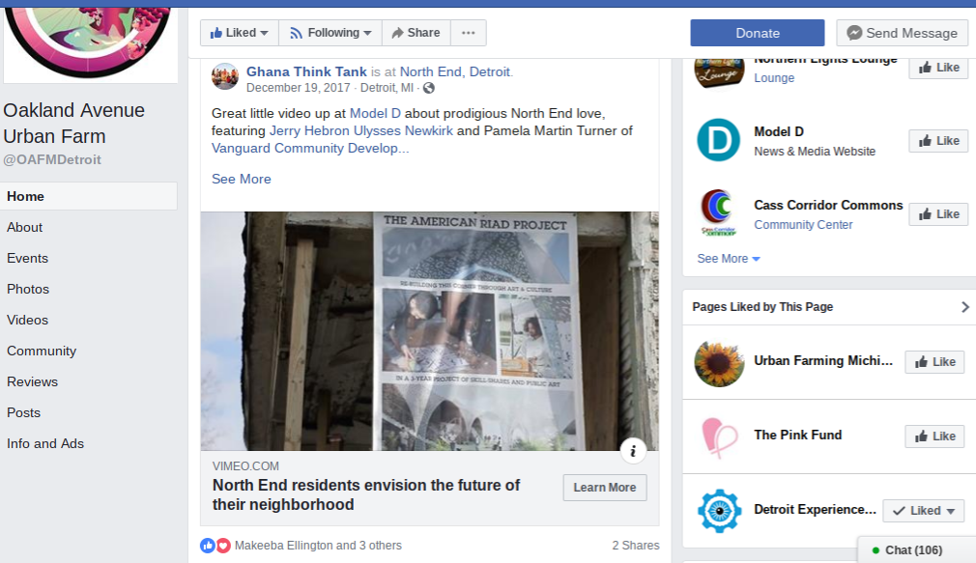This screenshot has height=563, width=976.
Task: Toggle Like for Model D page
Action: click(x=937, y=141)
